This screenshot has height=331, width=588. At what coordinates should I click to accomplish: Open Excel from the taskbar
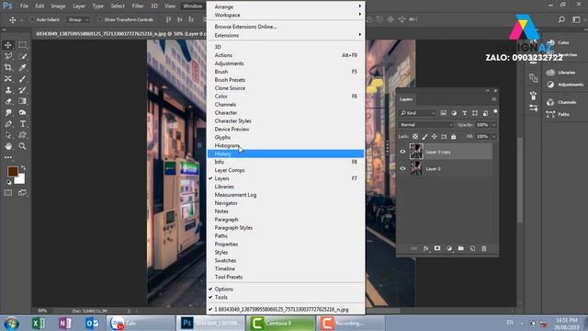click(x=38, y=323)
